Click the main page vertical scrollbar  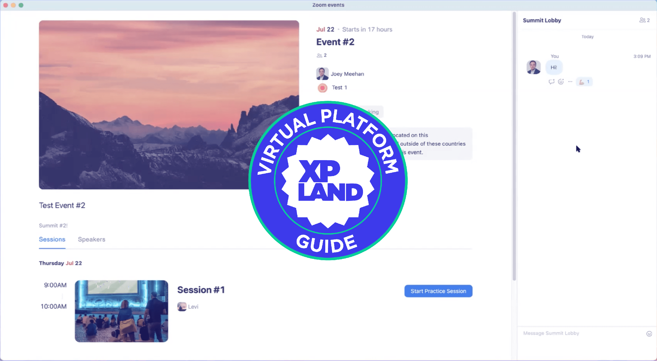pyautogui.click(x=514, y=146)
